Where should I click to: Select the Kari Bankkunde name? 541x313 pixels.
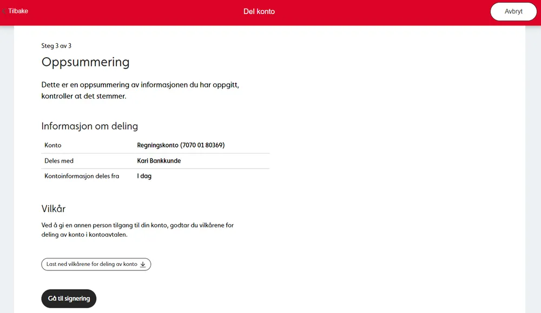(x=159, y=161)
